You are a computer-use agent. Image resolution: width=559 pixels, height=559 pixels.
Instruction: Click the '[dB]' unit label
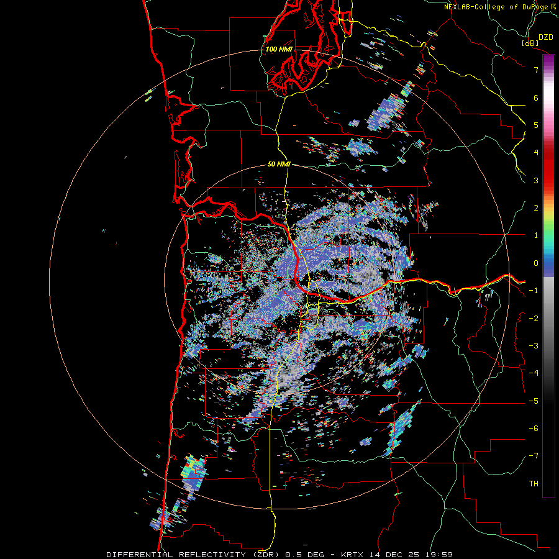point(530,43)
